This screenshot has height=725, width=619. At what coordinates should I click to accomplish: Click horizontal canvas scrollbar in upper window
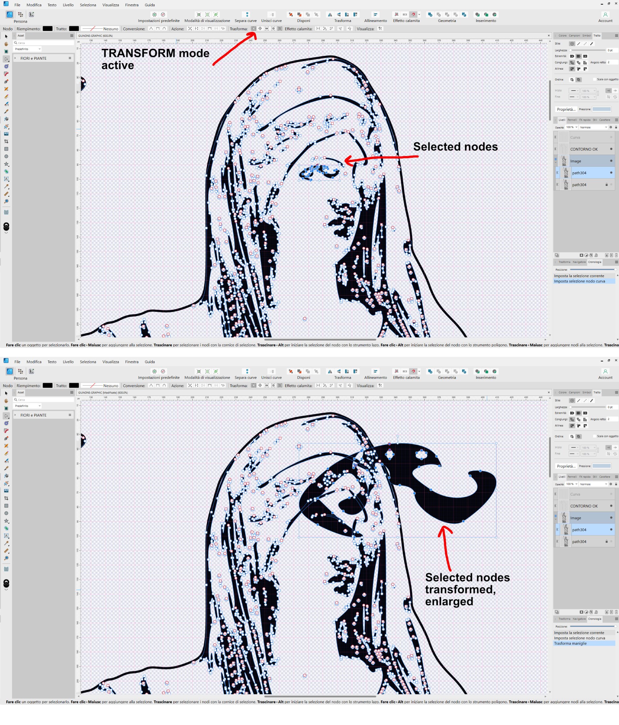point(320,339)
